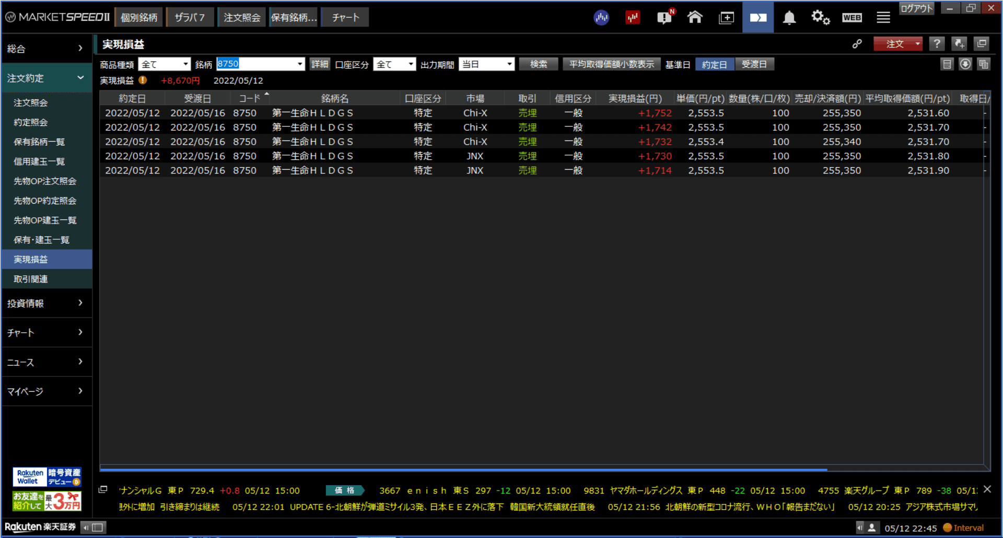Viewport: 1003px width, 538px height.
Task: Toggle 基準日 to 受渡日
Action: (x=754, y=64)
